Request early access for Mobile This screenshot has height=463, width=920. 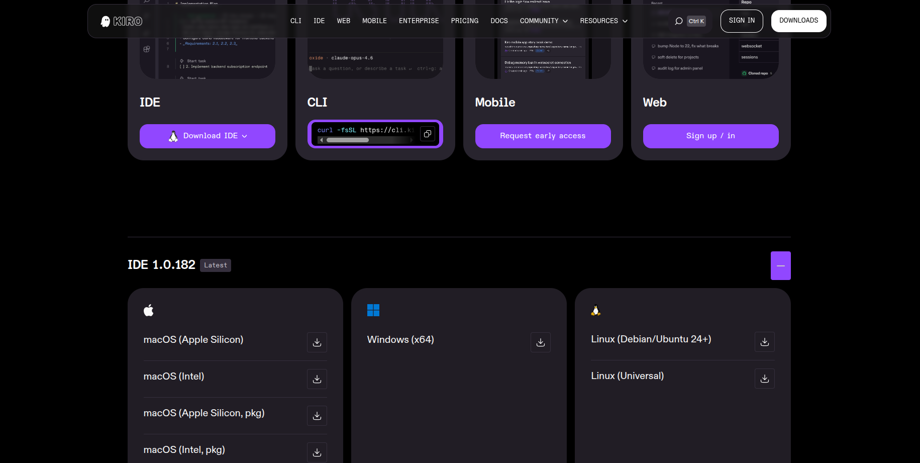click(543, 136)
